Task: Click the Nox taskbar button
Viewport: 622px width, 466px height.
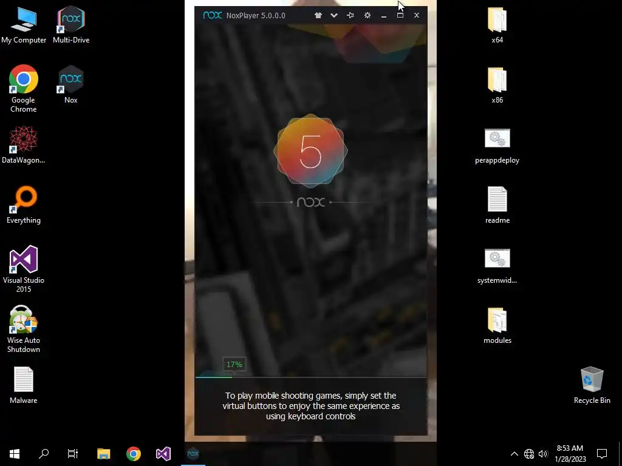Action: [x=193, y=454]
